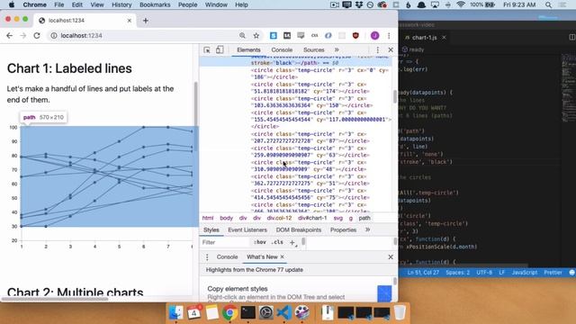The height and width of the screenshot is (324, 576).
Task: Reload the localhost page
Action: [x=37, y=36]
